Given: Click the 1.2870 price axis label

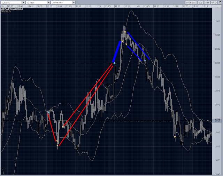Looking at the screenshot, I should click(x=217, y=105).
